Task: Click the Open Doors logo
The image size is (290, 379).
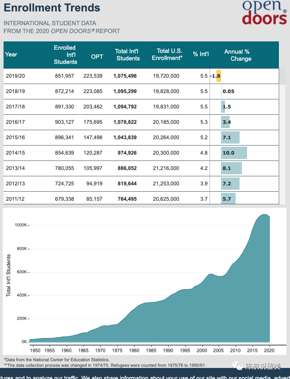Action: point(264,13)
